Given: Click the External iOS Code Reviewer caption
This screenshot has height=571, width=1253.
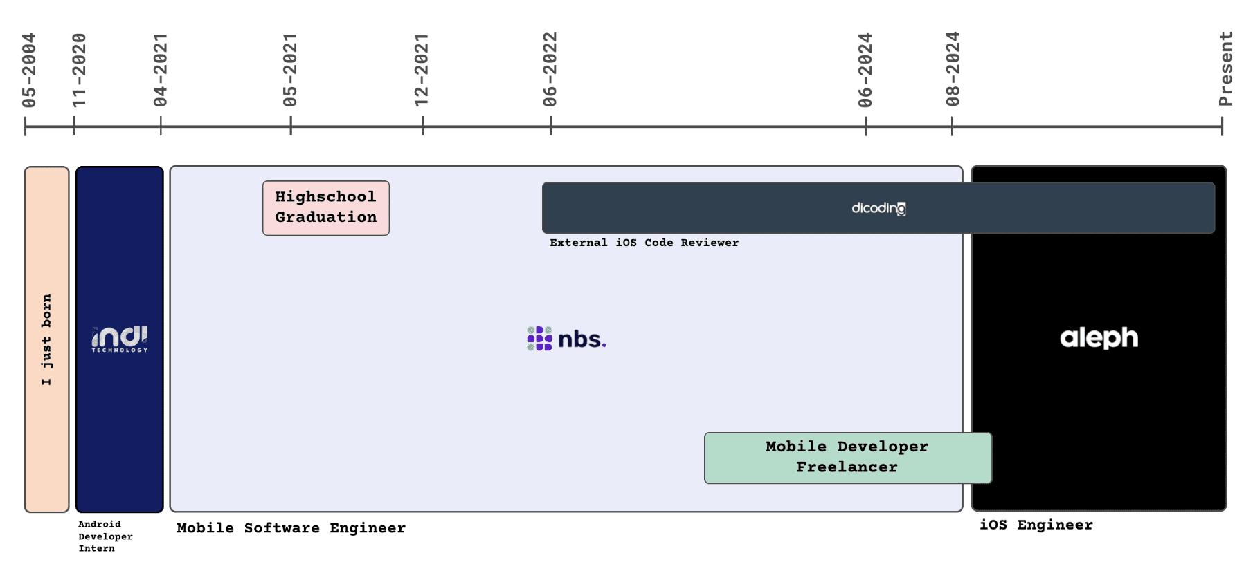Looking at the screenshot, I should 644,243.
